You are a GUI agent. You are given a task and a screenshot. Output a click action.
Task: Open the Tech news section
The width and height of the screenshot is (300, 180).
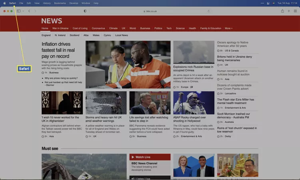coord(169,28)
